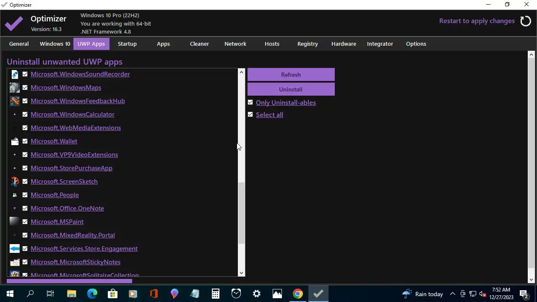Click Microsoft.MSPaint link
Screen dimensions: 537x302
57,222
